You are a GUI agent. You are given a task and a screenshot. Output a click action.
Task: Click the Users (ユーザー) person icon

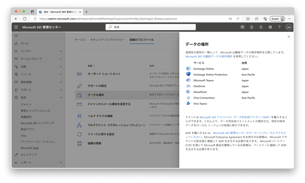16,51
